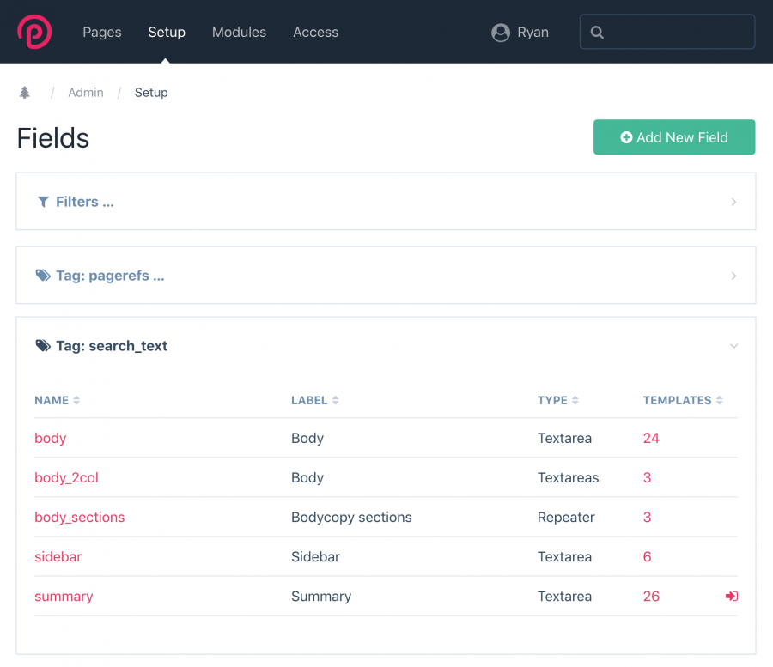Click the summary row arrow icon
The width and height of the screenshot is (773, 667).
[x=732, y=596]
